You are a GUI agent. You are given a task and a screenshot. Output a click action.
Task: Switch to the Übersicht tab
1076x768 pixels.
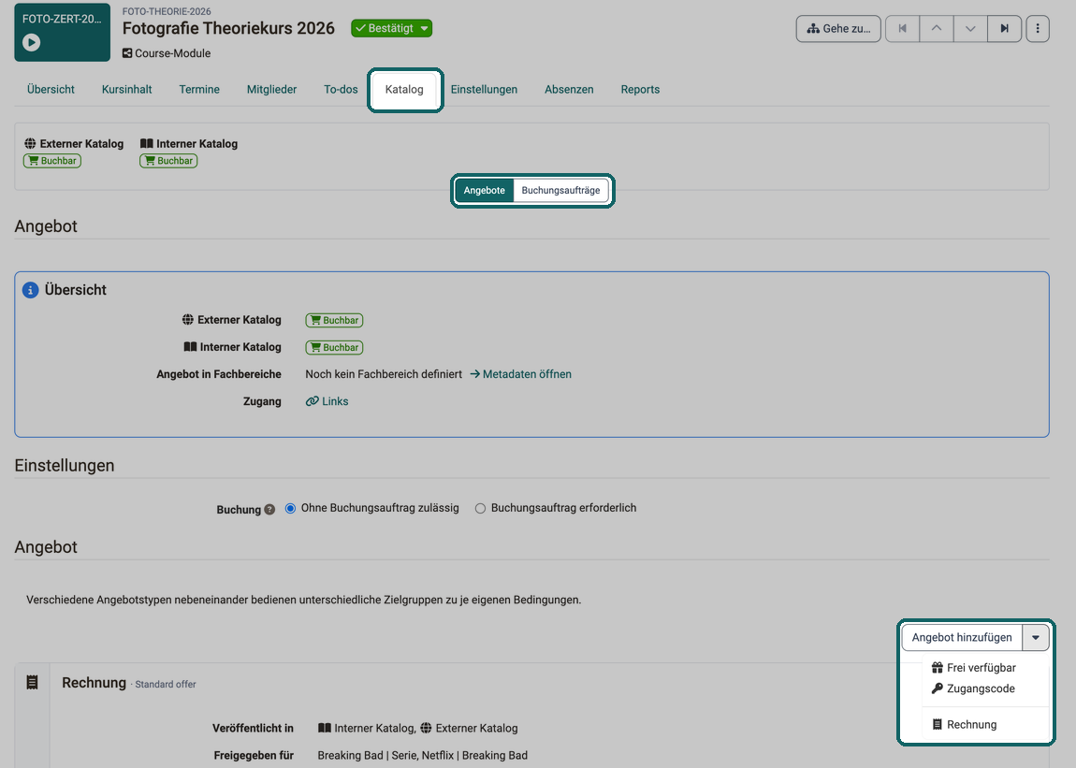point(51,89)
